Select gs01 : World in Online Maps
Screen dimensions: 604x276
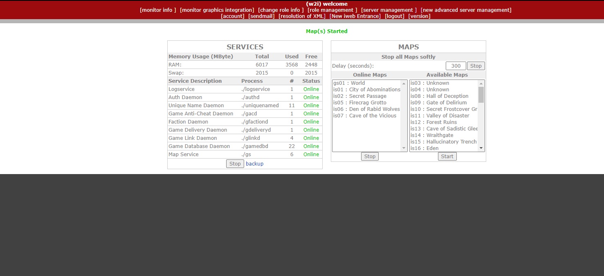click(349, 83)
